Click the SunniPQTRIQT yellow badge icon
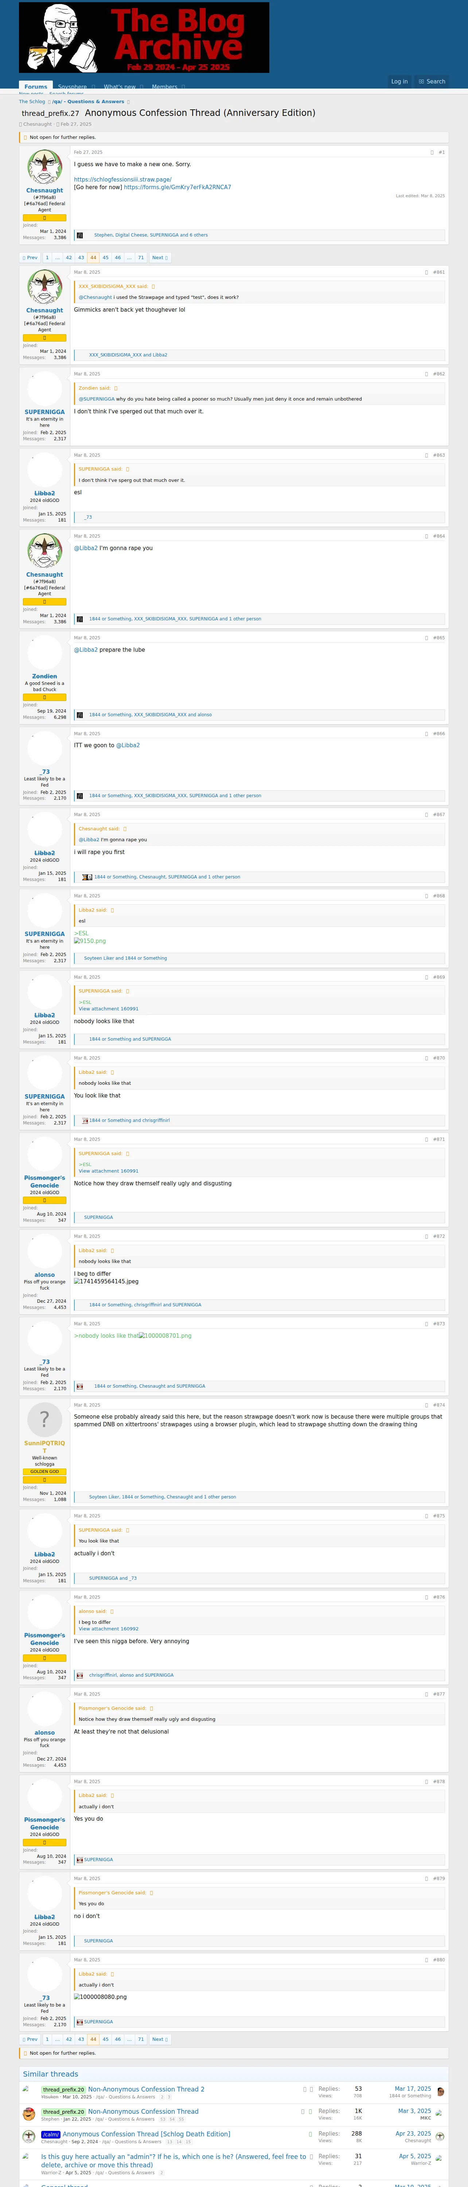 [x=44, y=1480]
